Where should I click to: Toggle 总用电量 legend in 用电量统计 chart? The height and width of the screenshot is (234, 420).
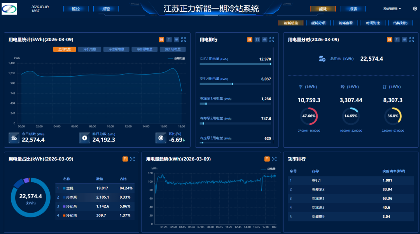click(177, 58)
